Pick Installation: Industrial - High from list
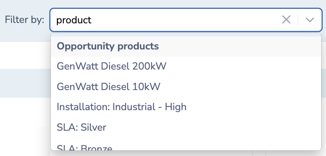The width and height of the screenshot is (326, 156). click(x=186, y=107)
